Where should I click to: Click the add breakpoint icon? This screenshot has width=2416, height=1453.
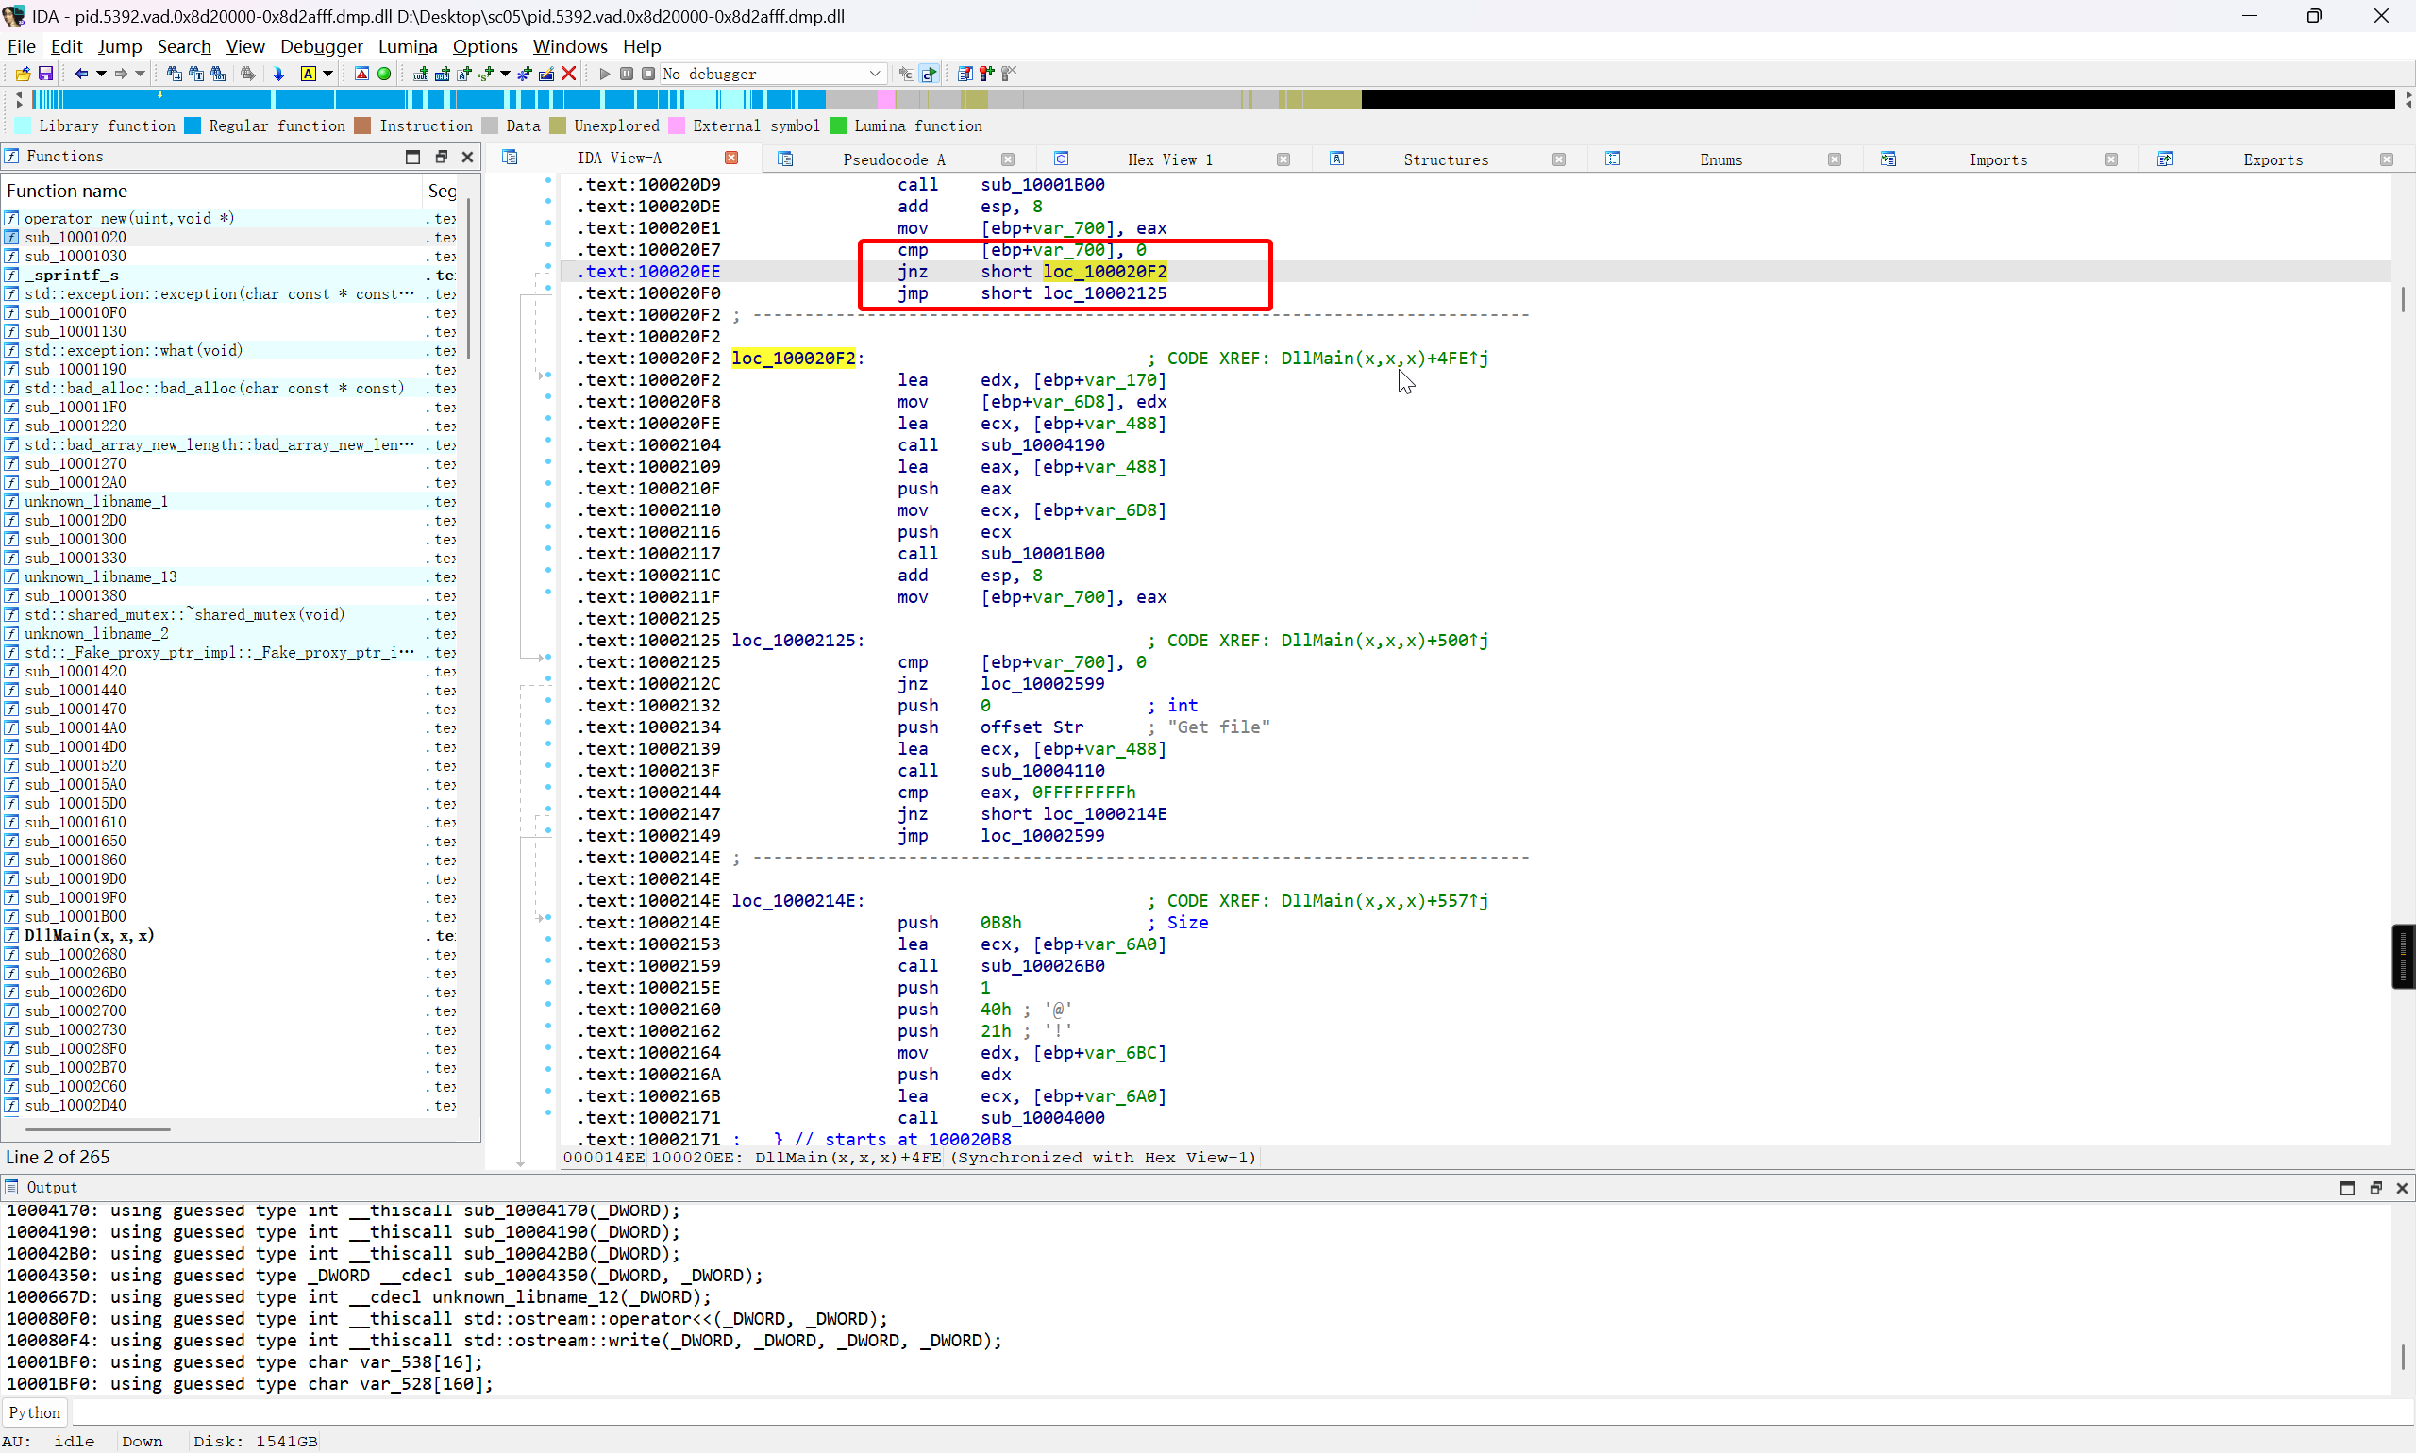click(x=986, y=74)
